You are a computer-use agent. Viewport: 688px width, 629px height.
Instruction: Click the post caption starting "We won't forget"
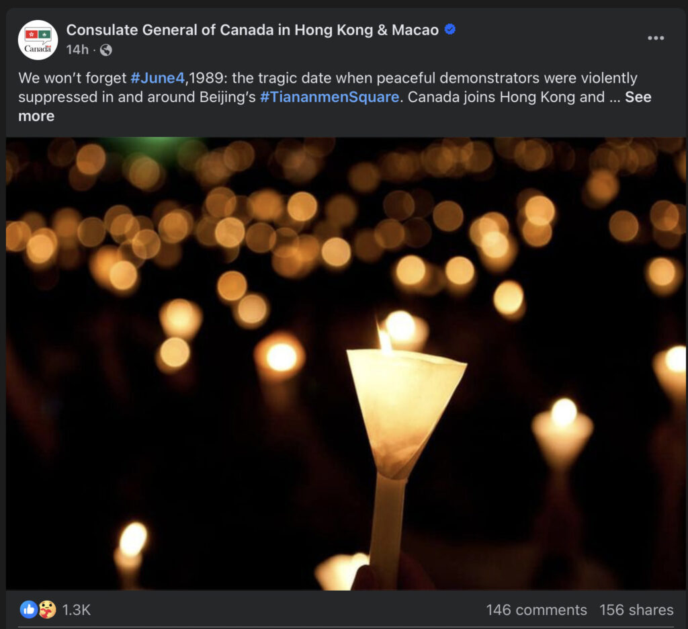[72, 78]
